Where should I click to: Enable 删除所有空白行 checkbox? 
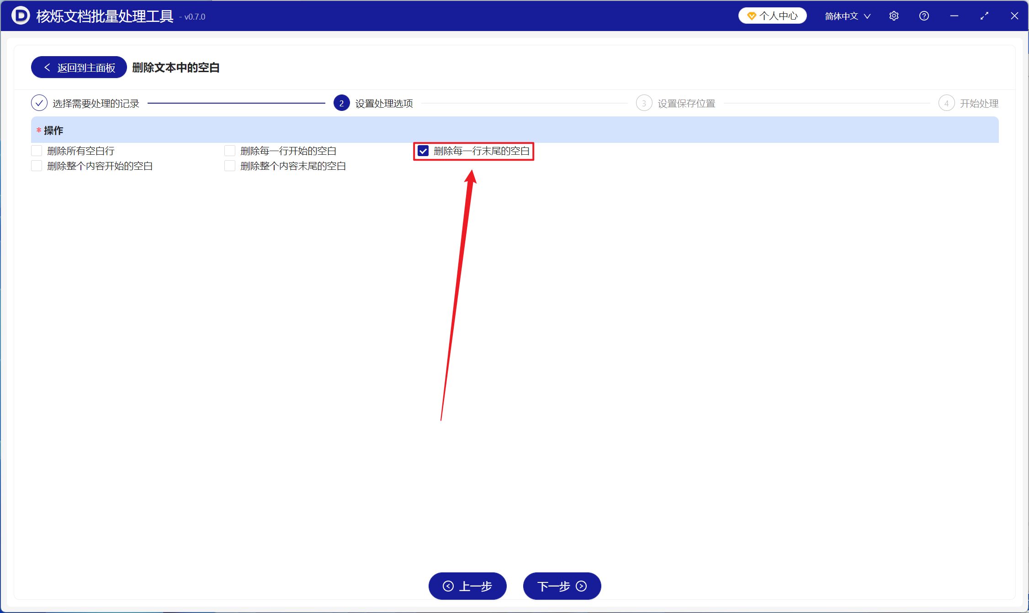(37, 151)
